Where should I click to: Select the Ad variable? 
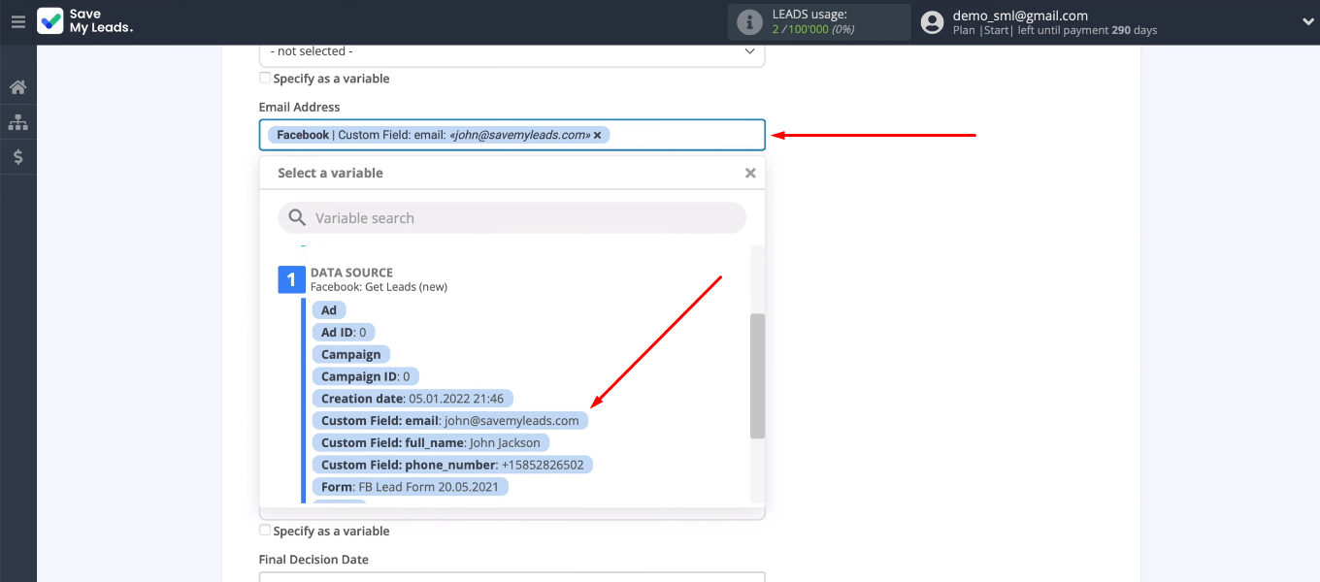pos(329,310)
